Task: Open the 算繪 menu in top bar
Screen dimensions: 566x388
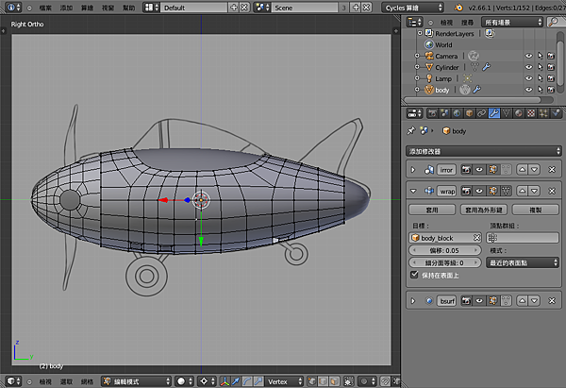Action: click(x=87, y=8)
